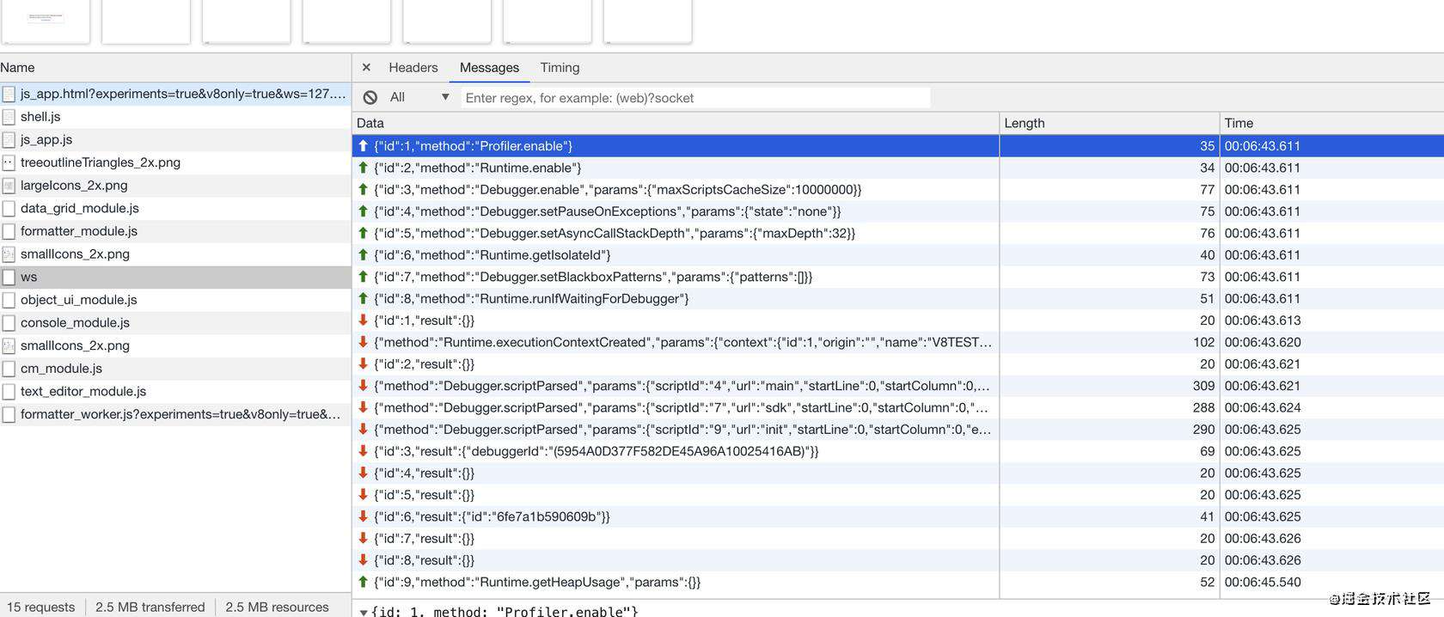The width and height of the screenshot is (1444, 617).
Task: Select js_app.js in the request list
Action: tap(175, 139)
